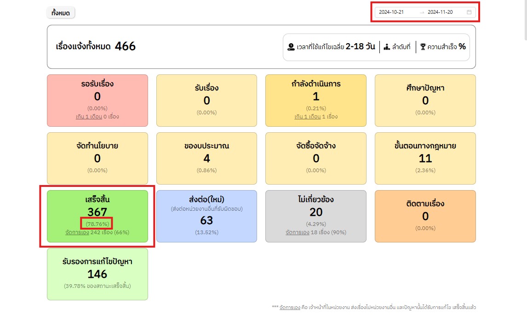The width and height of the screenshot is (527, 315).
Task: Click the (13.52%) percentage in ส่งต่อ(ใหม่)
Action: point(206,232)
